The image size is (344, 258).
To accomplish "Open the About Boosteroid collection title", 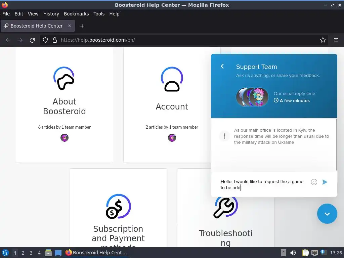I will [x=64, y=106].
